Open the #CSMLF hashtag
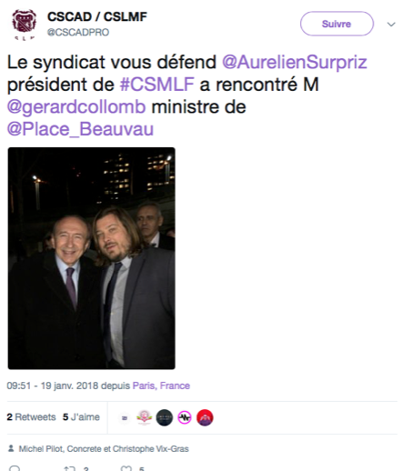Image resolution: width=403 pixels, height=471 pixels. pyautogui.click(x=157, y=85)
